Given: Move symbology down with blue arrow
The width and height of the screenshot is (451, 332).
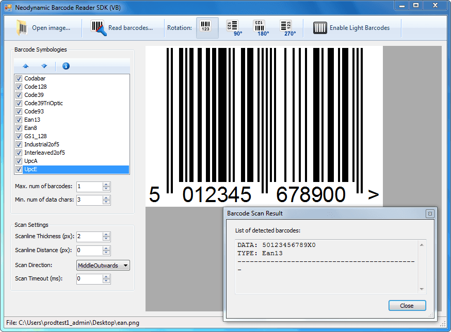Looking at the screenshot, I should pos(44,66).
